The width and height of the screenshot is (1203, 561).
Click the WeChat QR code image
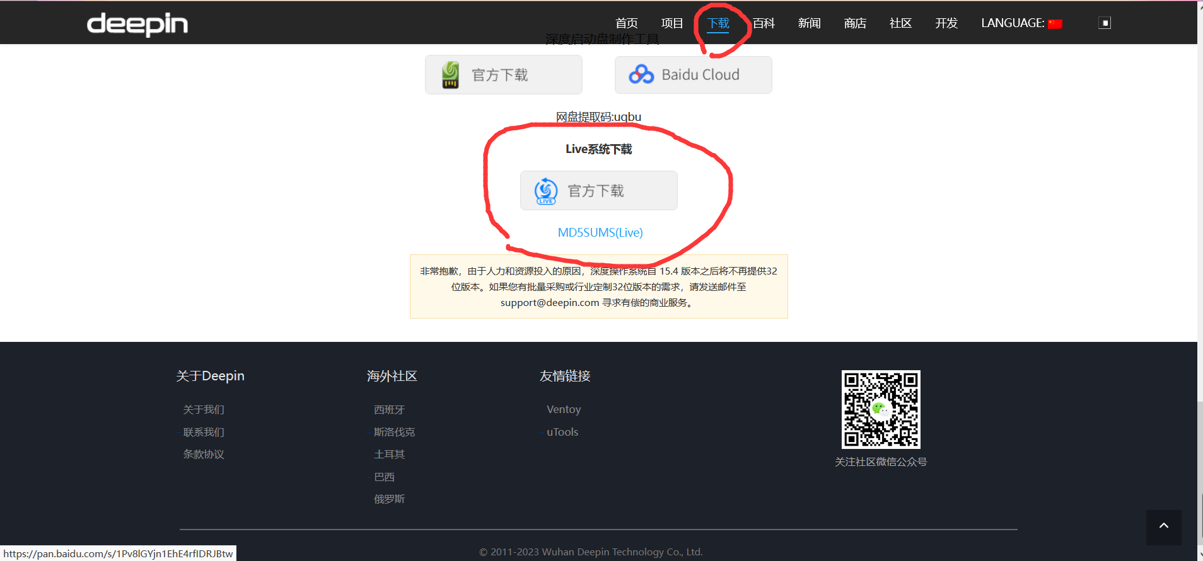pyautogui.click(x=881, y=409)
